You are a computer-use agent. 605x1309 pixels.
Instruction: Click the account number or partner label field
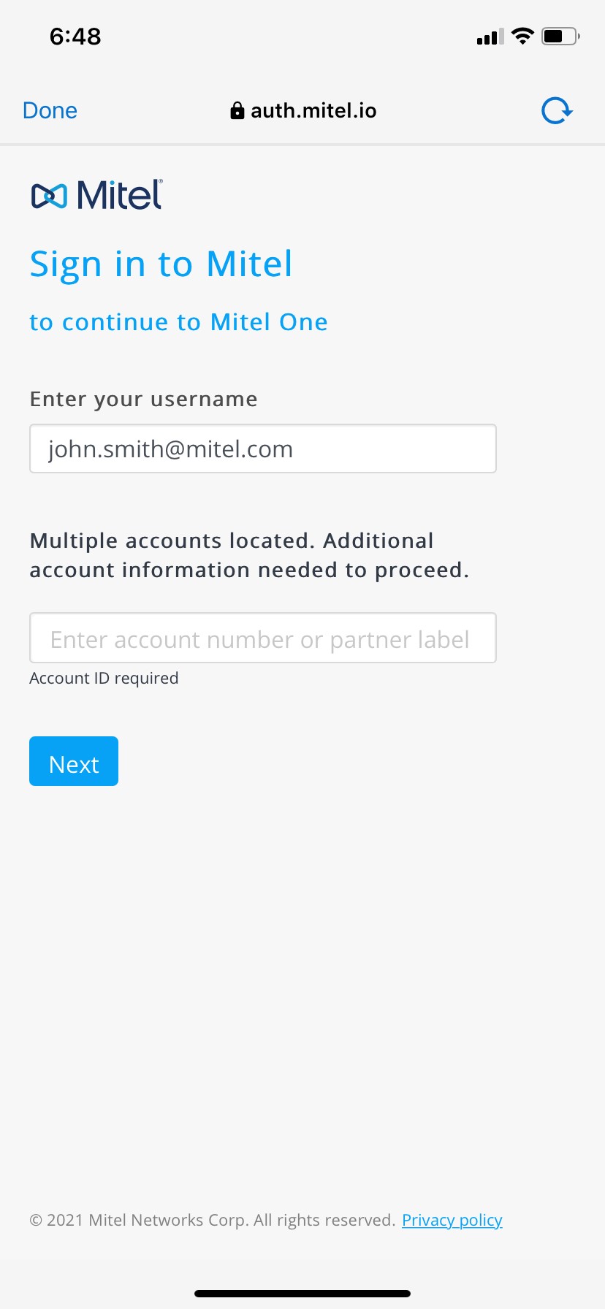pyautogui.click(x=263, y=638)
